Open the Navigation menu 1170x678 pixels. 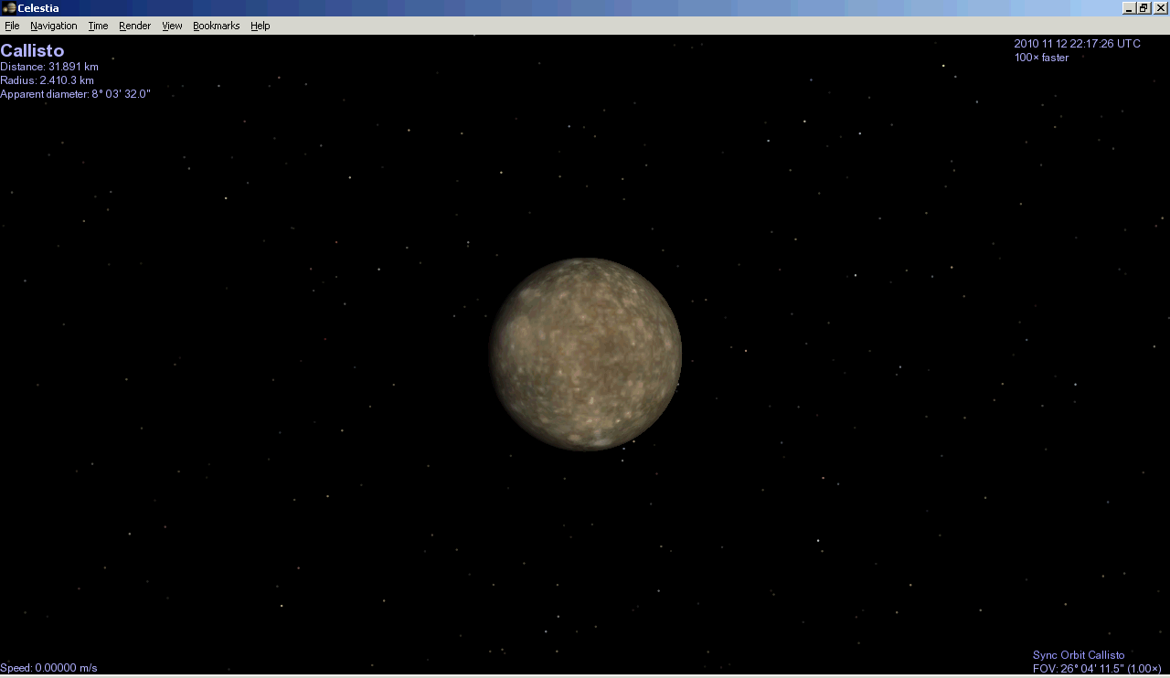[53, 26]
